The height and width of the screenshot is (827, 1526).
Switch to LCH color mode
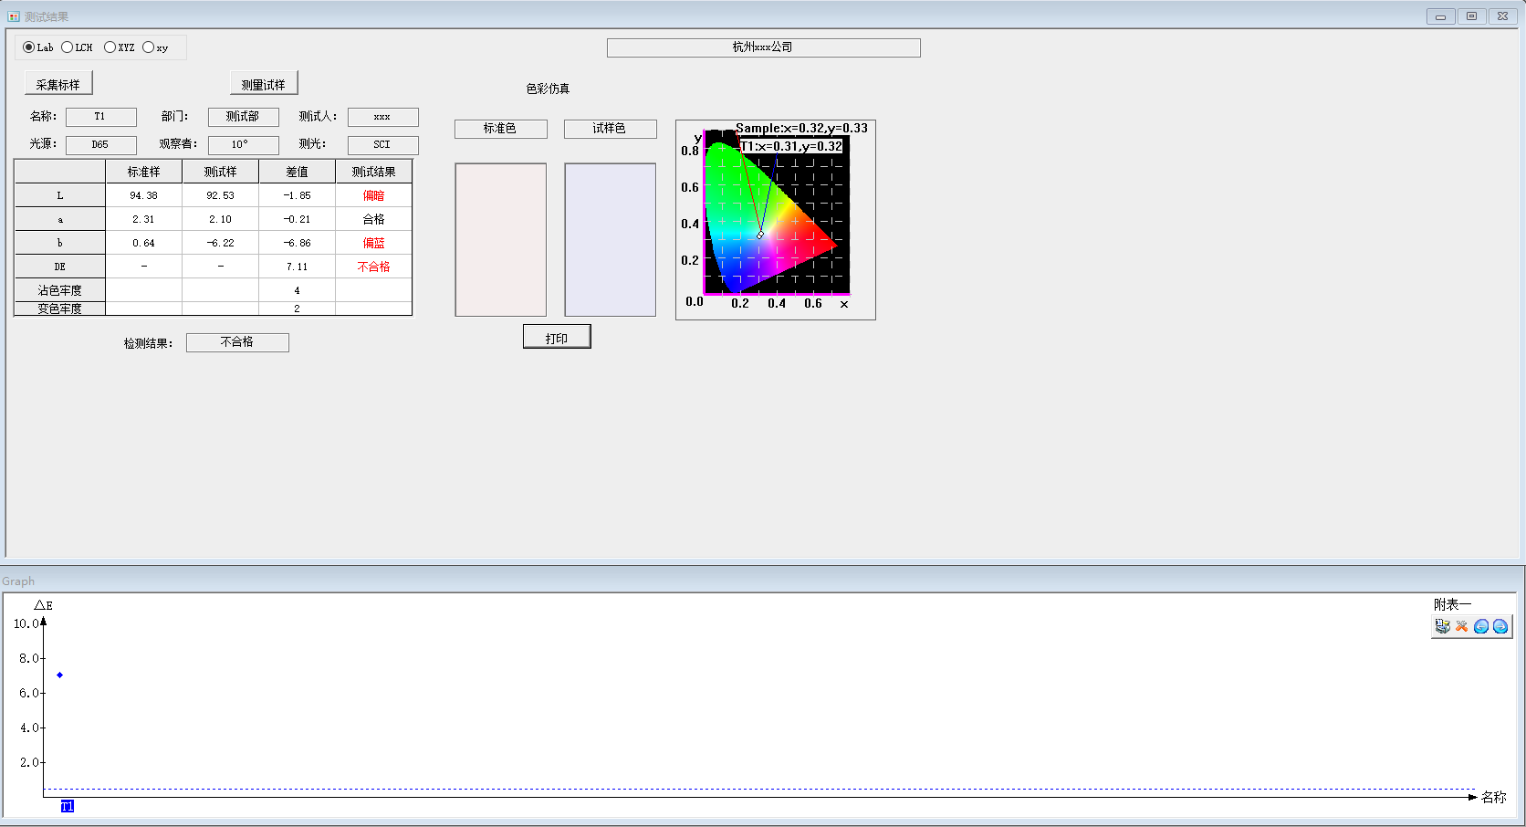(x=68, y=47)
